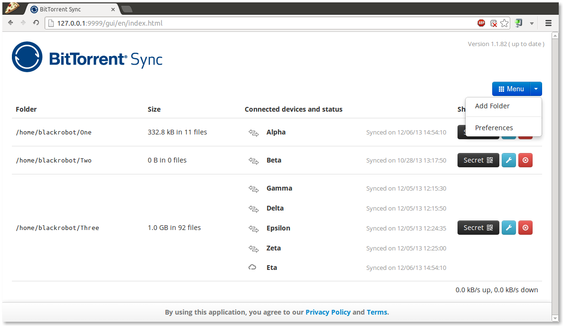Select Add Folder from the menu

click(x=492, y=106)
